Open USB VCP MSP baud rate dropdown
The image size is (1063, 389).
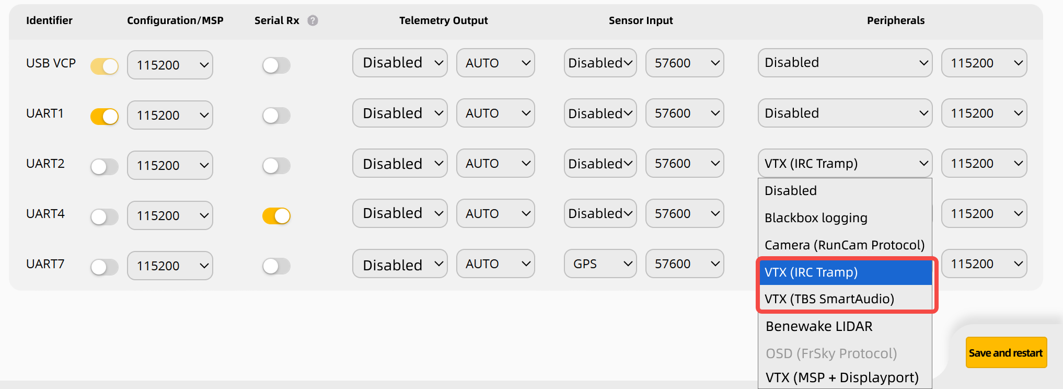[x=170, y=65]
